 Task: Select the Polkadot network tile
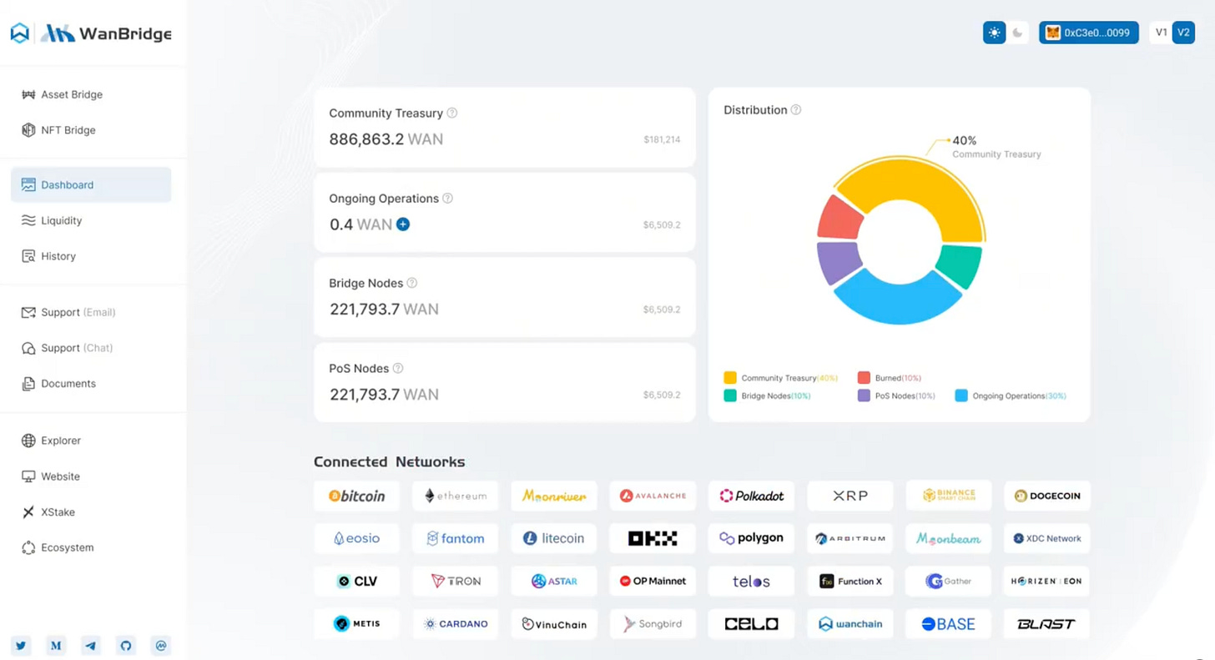click(752, 496)
